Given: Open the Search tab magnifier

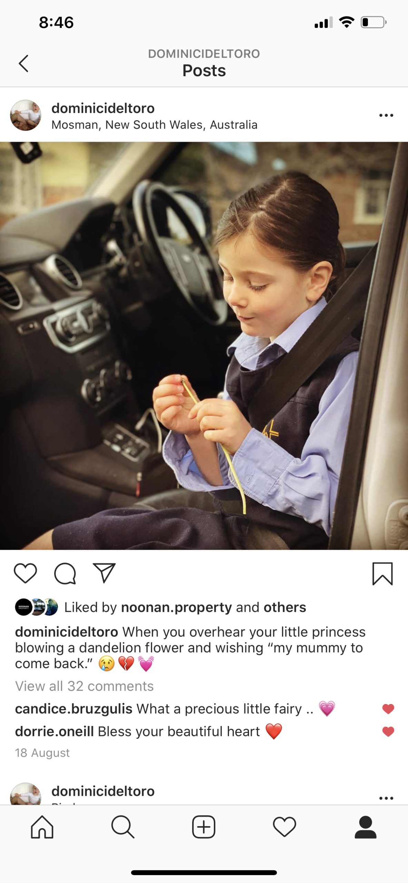Looking at the screenshot, I should 123,827.
